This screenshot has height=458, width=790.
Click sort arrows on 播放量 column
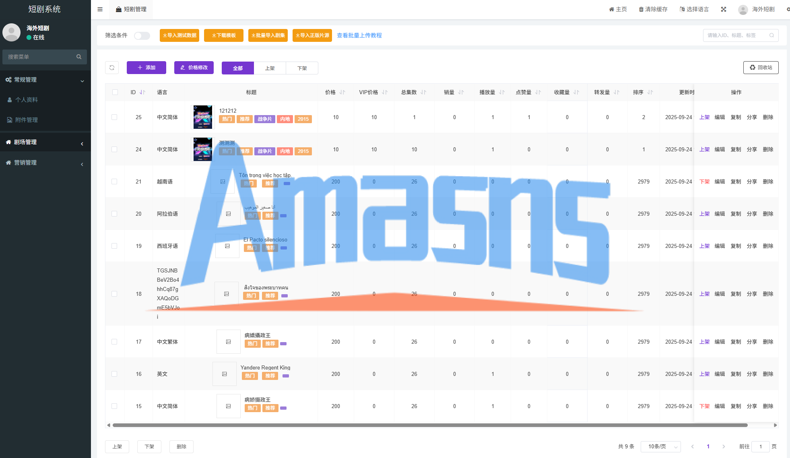(x=502, y=92)
